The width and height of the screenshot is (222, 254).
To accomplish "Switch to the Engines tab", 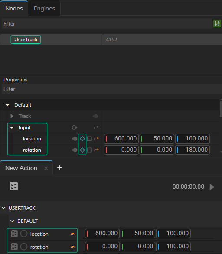I will (44, 8).
